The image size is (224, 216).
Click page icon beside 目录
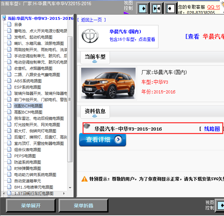tap(9, 24)
